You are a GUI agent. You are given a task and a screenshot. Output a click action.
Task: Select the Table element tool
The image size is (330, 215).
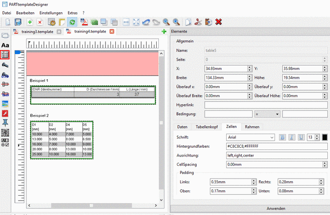tap(5, 55)
